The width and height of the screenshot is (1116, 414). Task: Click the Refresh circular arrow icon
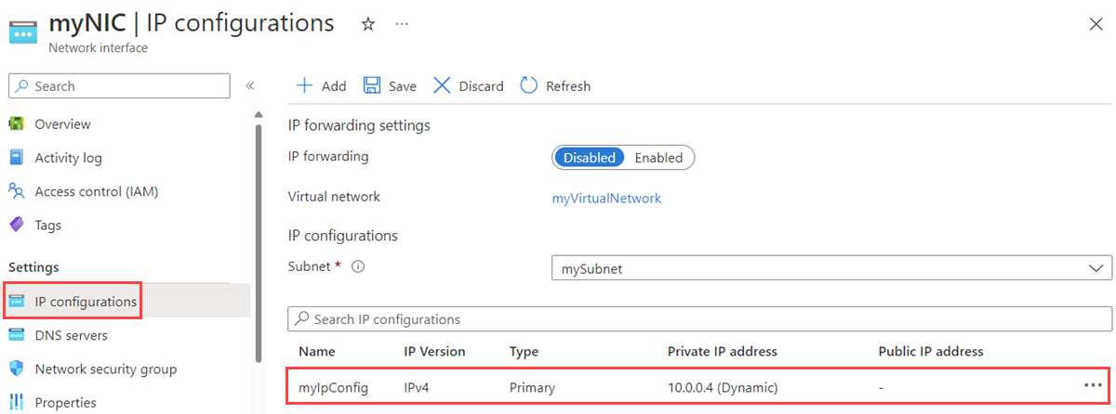point(529,86)
